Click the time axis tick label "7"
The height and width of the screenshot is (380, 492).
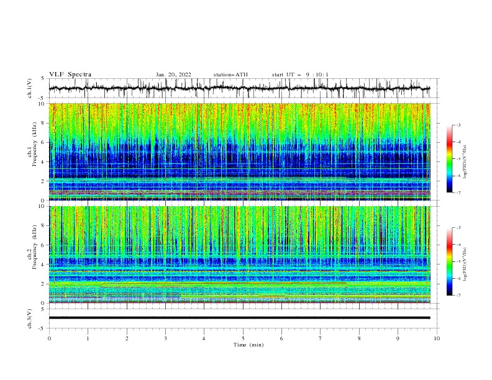click(x=321, y=338)
